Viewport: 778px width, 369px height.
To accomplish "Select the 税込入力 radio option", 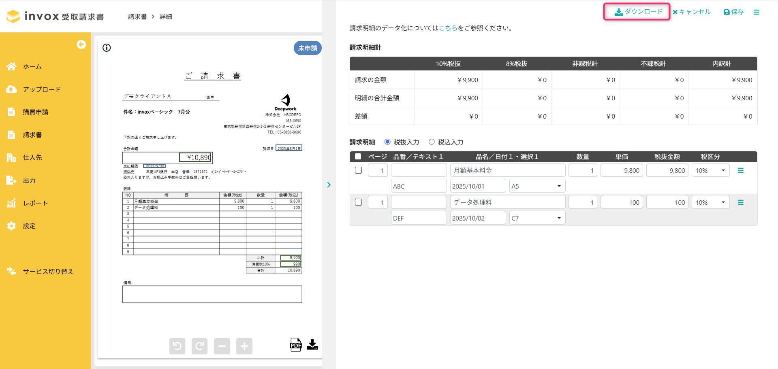I will [x=432, y=142].
